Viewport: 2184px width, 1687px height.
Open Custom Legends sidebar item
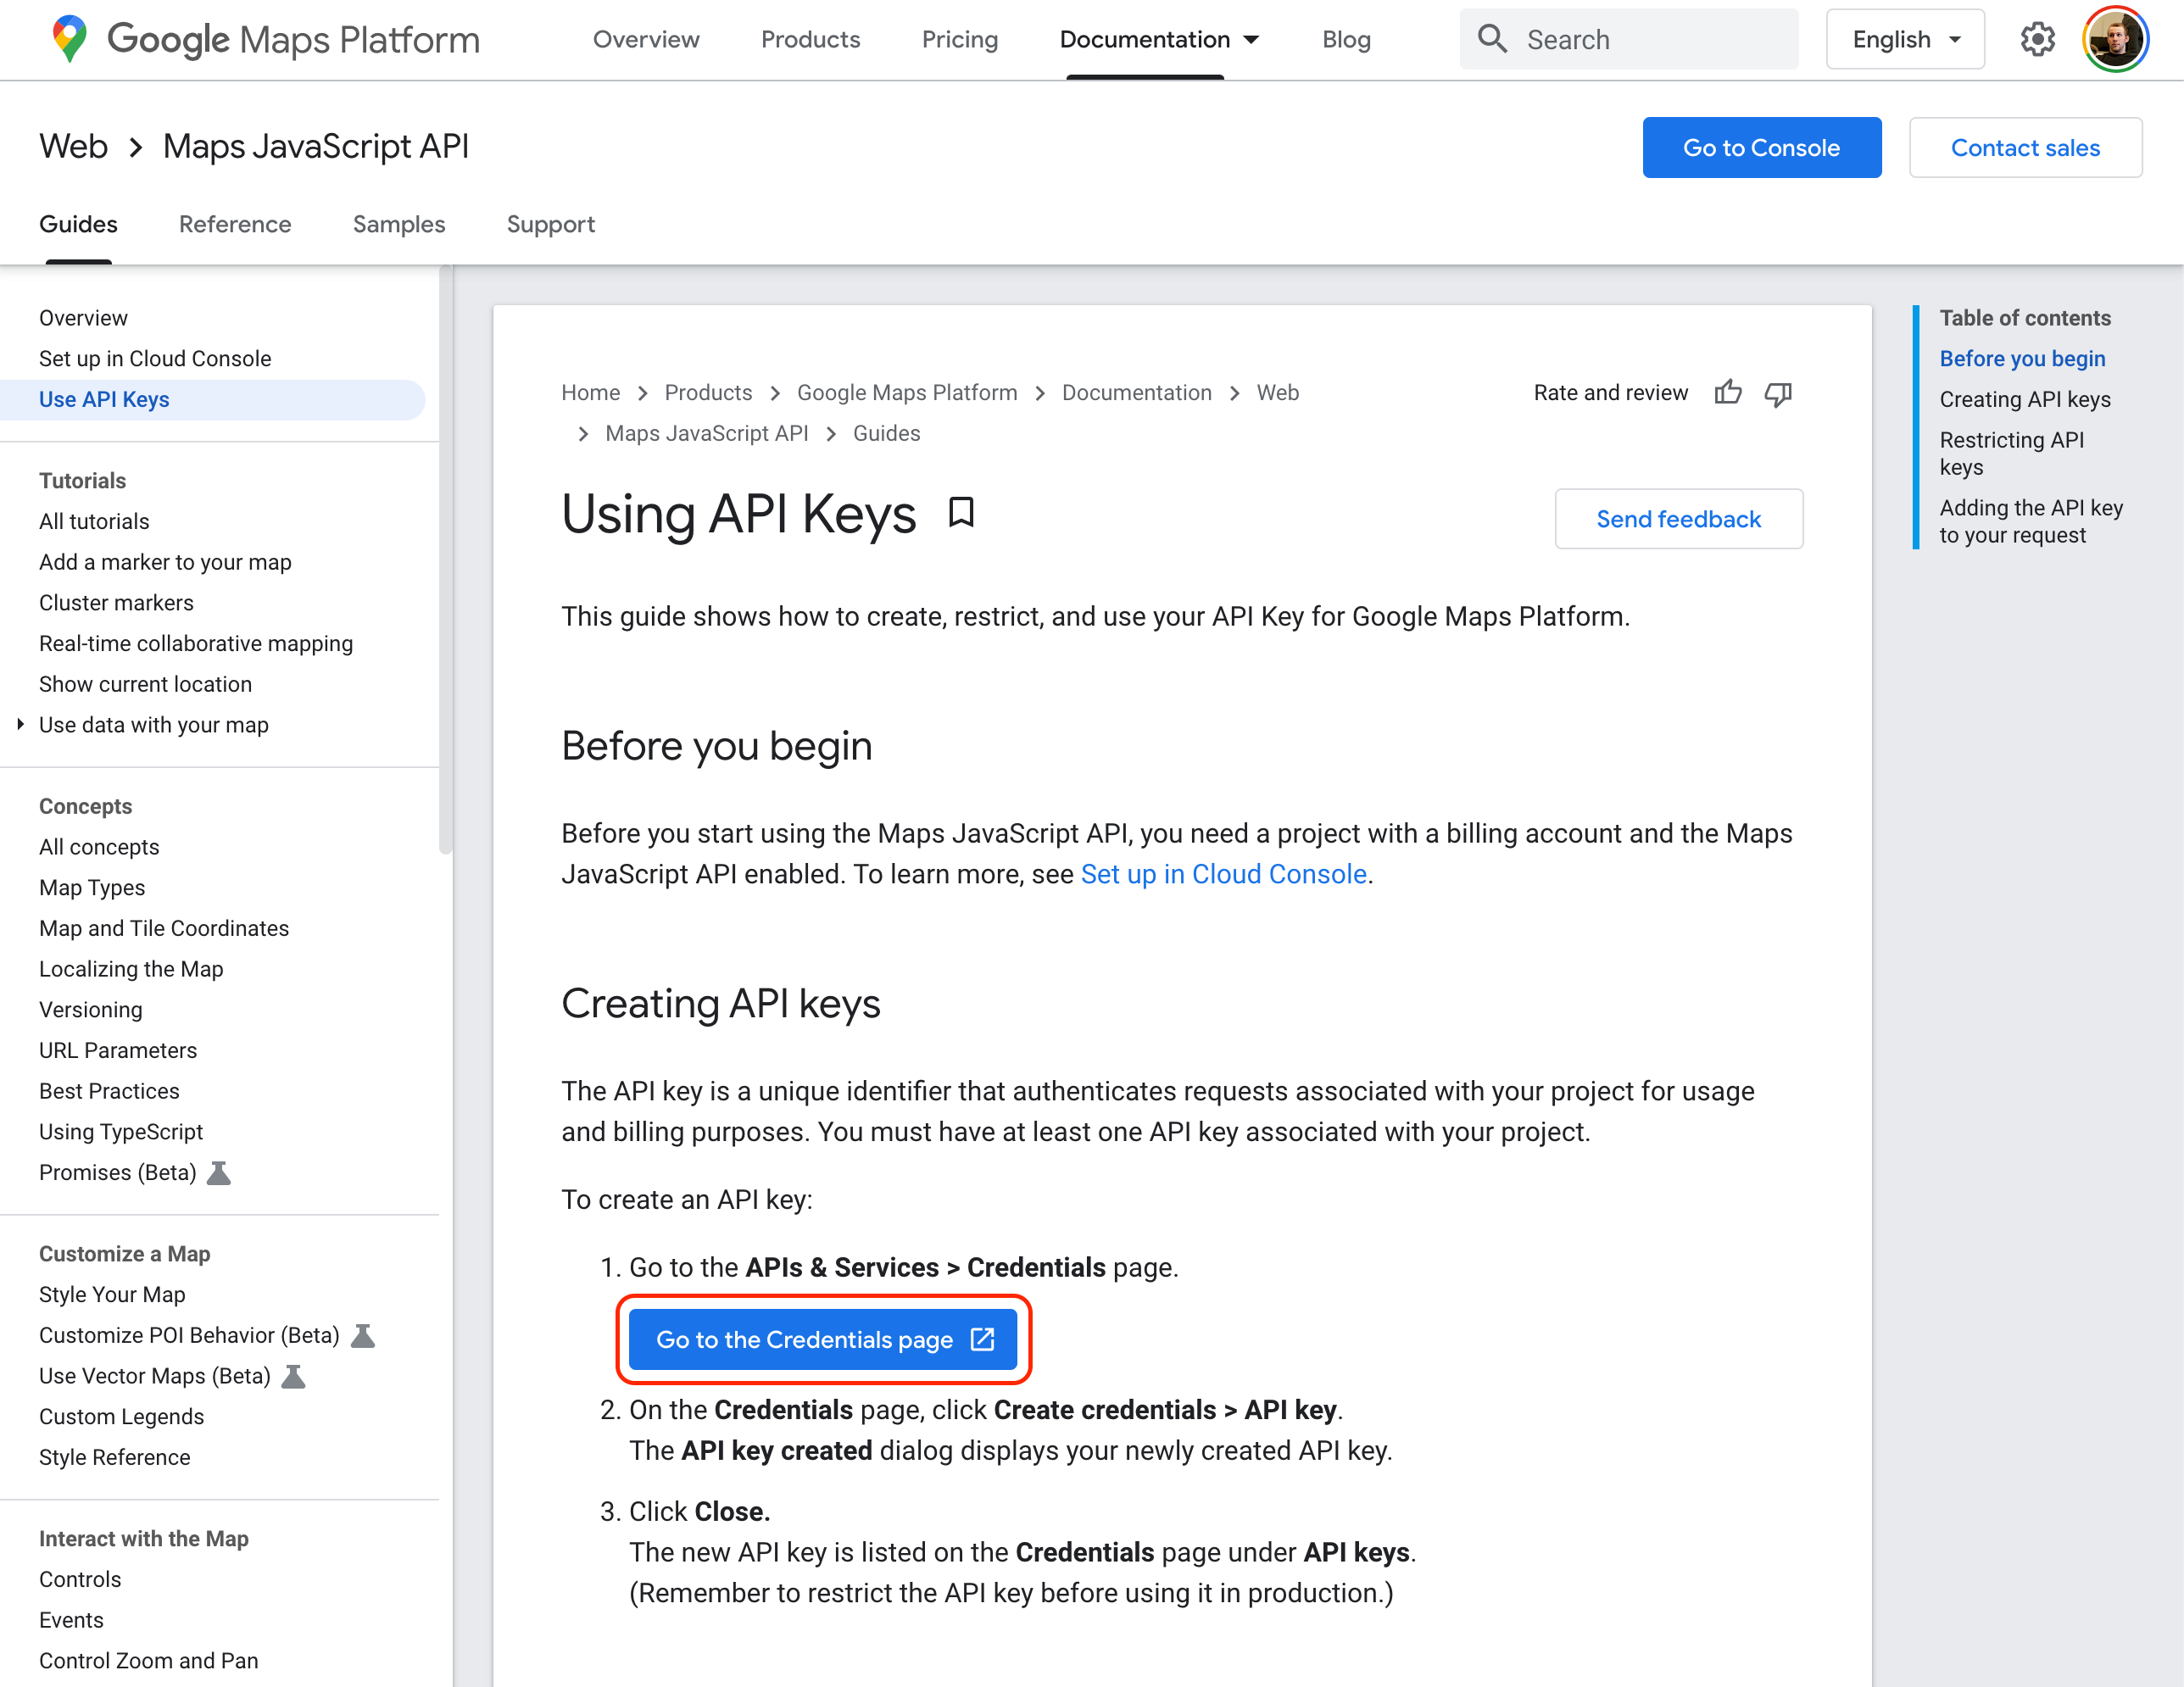tap(121, 1417)
